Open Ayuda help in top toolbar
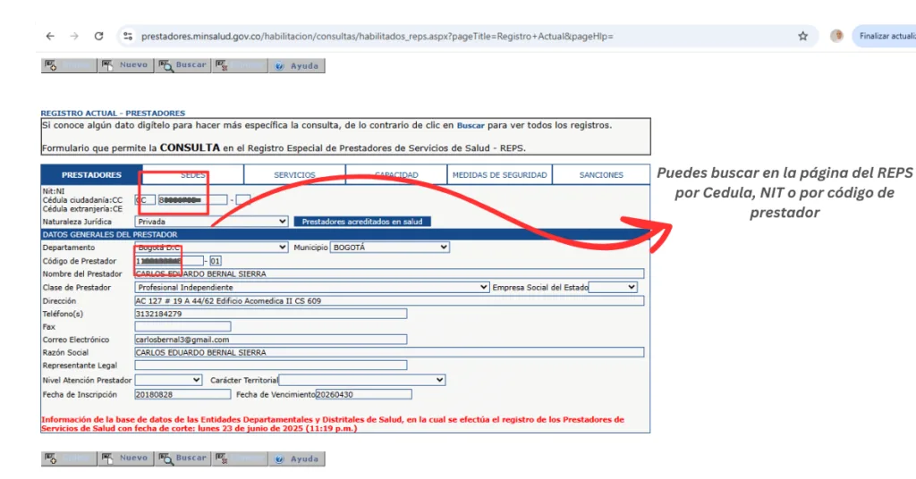This screenshot has width=916, height=479. [x=296, y=65]
